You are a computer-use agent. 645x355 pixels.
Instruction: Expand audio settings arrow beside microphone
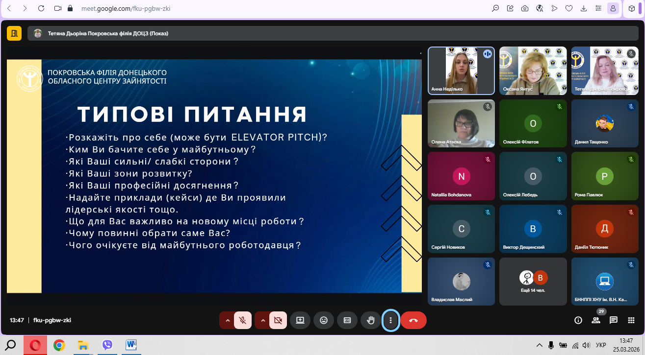(x=227, y=320)
